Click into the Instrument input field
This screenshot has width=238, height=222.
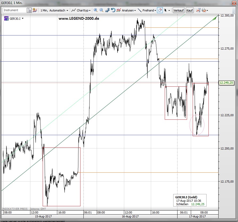pos(14,10)
